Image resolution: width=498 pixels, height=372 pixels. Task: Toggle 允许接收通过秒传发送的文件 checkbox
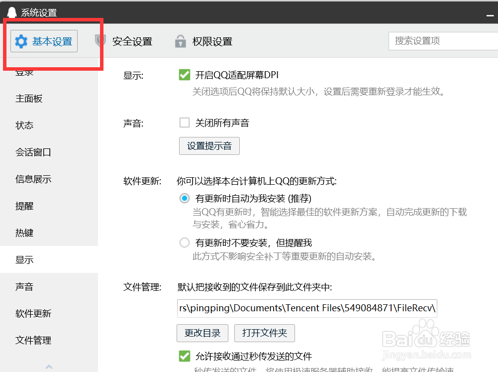pyautogui.click(x=185, y=356)
